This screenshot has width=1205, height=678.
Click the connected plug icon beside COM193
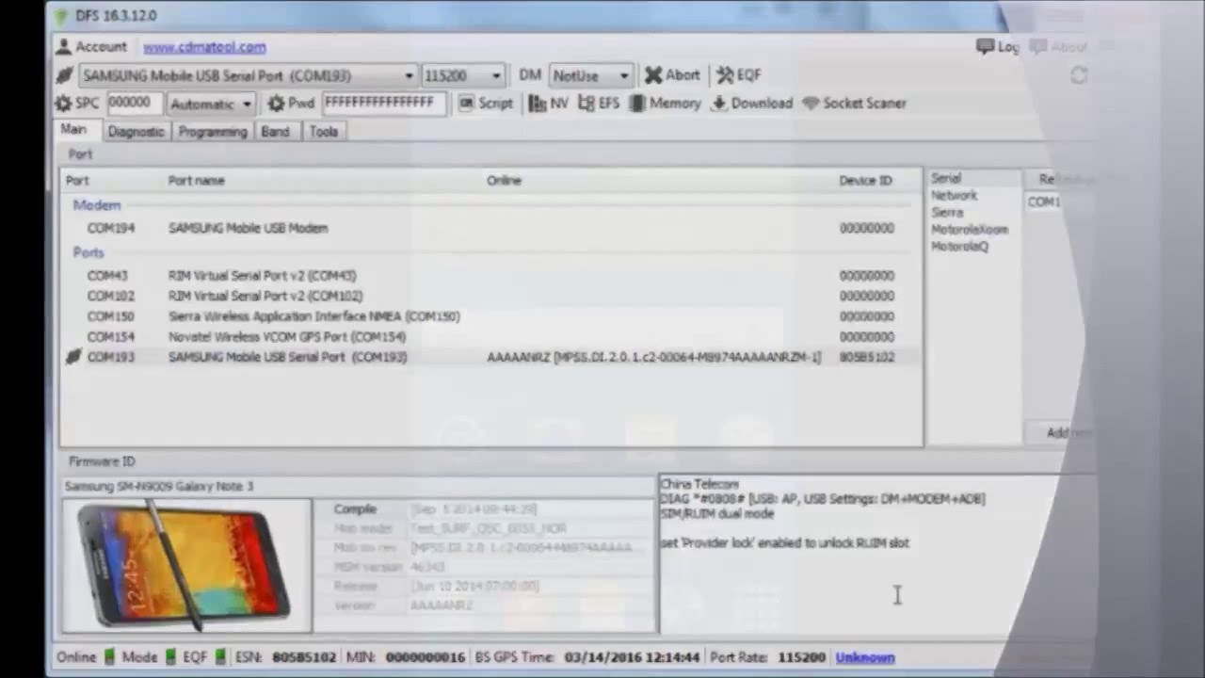coord(73,357)
